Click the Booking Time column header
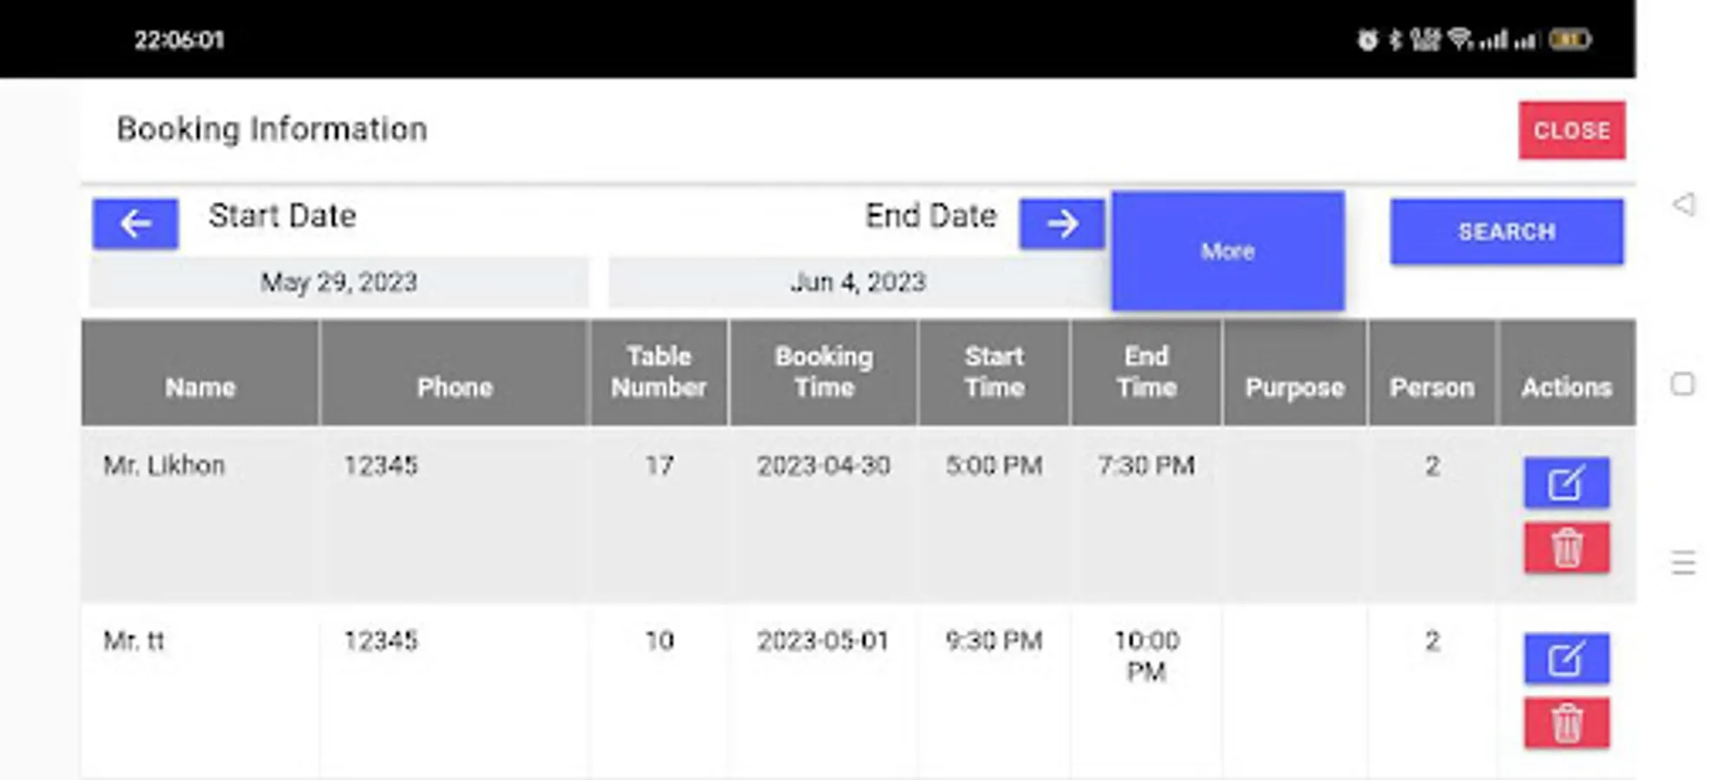This screenshot has width=1731, height=780. [823, 372]
